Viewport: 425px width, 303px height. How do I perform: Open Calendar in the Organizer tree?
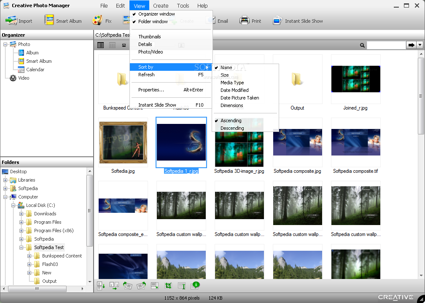pos(35,70)
